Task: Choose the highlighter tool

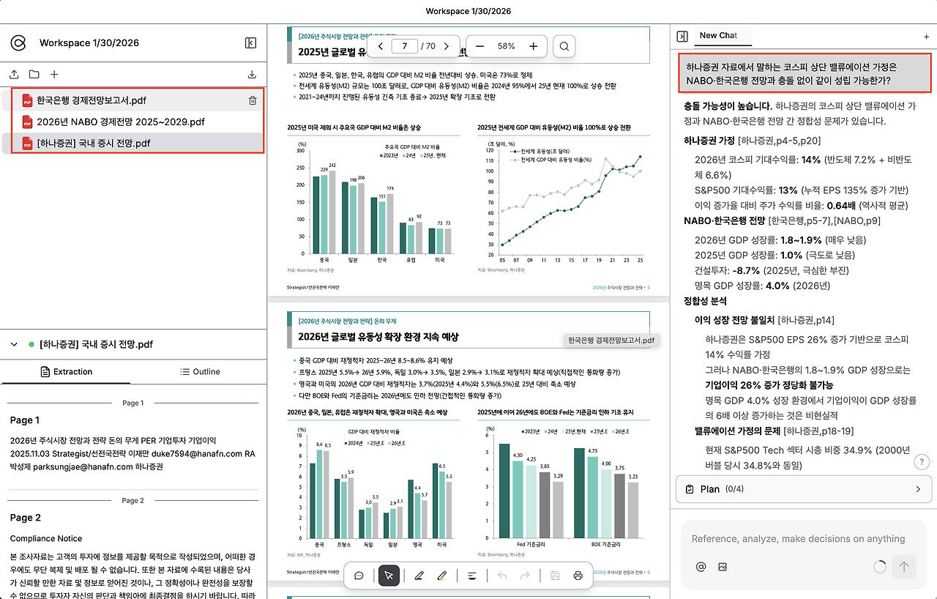Action: [441, 576]
